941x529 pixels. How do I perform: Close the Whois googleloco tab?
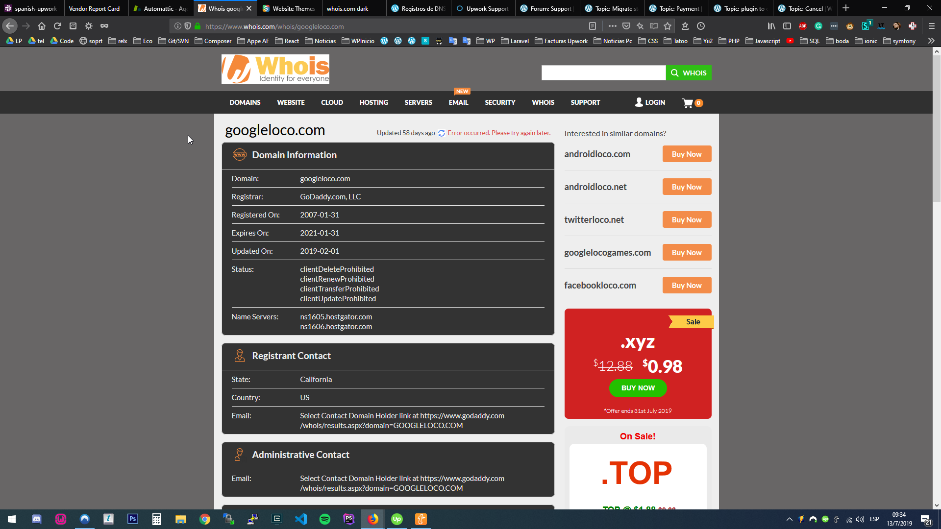click(249, 8)
